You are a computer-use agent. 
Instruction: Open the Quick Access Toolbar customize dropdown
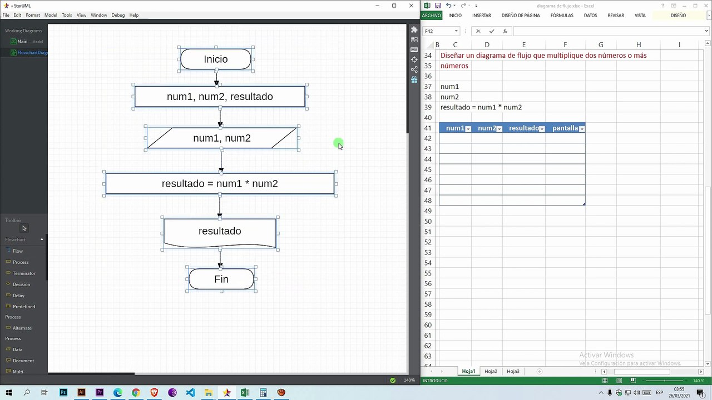tap(476, 6)
